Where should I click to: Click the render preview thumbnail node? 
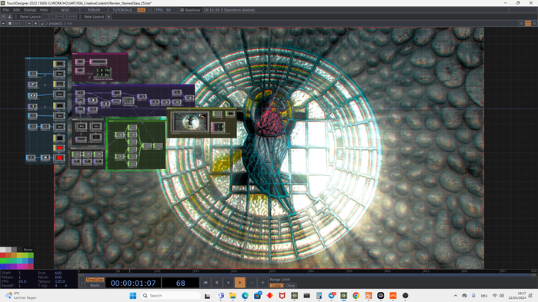coord(190,121)
